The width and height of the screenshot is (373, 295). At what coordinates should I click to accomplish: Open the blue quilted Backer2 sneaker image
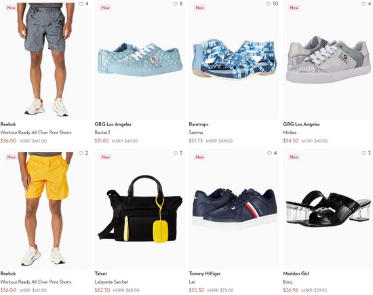point(140,60)
